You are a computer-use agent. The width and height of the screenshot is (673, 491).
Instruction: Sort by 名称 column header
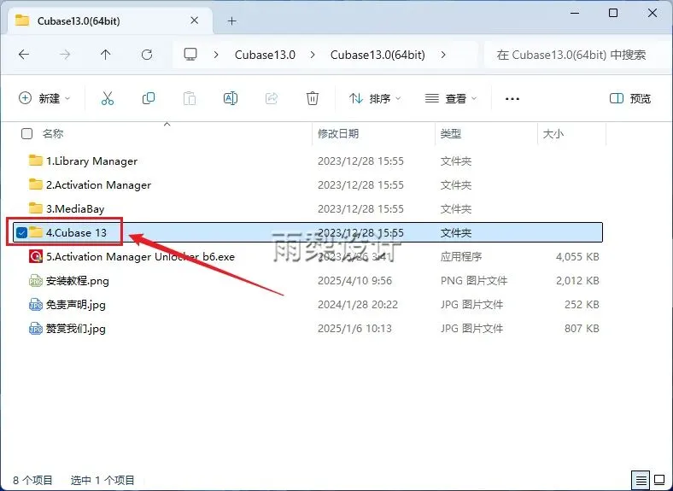pyautogui.click(x=53, y=134)
